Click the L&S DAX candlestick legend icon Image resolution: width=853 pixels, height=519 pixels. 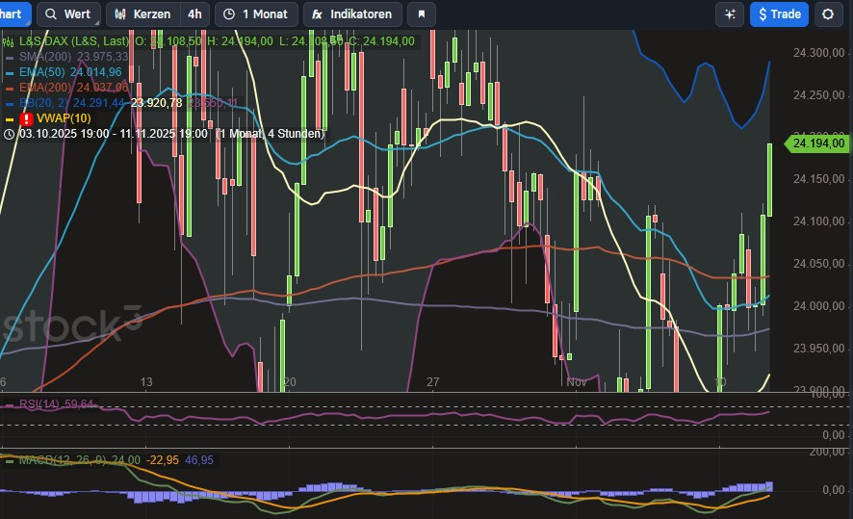(x=10, y=41)
